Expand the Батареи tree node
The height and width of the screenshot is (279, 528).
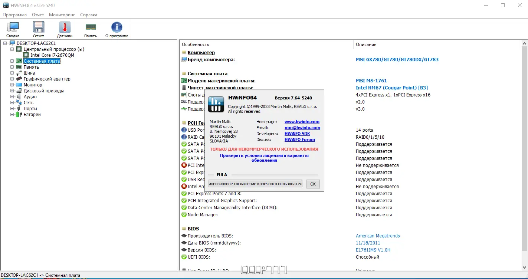coord(12,115)
